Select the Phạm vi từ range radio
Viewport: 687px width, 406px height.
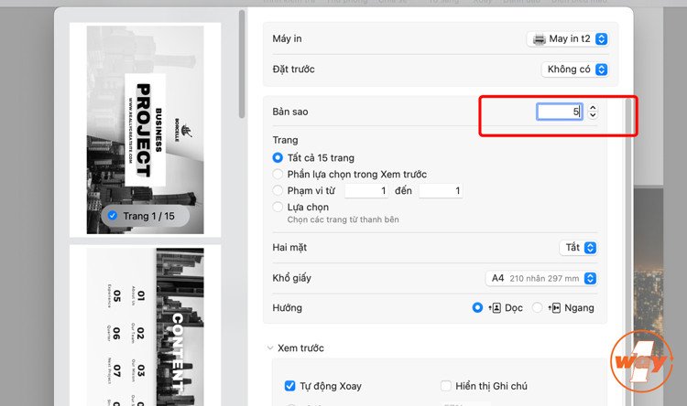click(x=278, y=191)
